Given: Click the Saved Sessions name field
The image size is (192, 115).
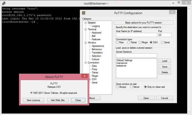Looking at the screenshot, I should point(136,56).
